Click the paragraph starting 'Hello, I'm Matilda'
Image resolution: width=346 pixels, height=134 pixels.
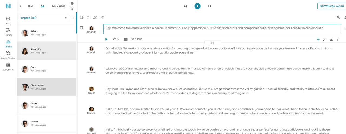222,111
